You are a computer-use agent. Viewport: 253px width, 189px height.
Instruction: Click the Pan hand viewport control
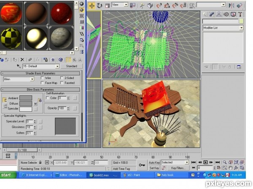pyautogui.click(x=230, y=168)
